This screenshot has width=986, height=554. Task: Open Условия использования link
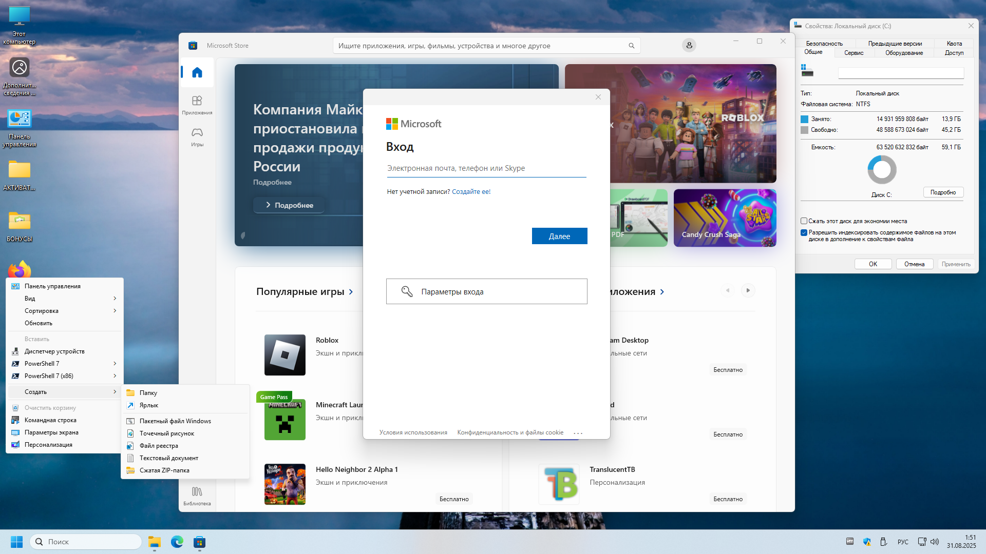(x=413, y=432)
